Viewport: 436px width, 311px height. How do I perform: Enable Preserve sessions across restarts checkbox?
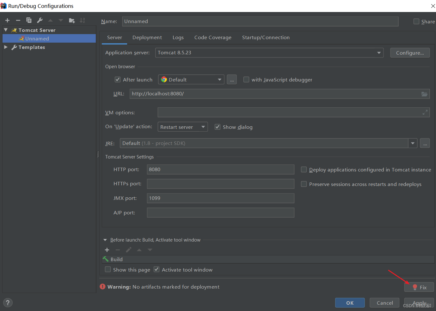[x=304, y=184]
